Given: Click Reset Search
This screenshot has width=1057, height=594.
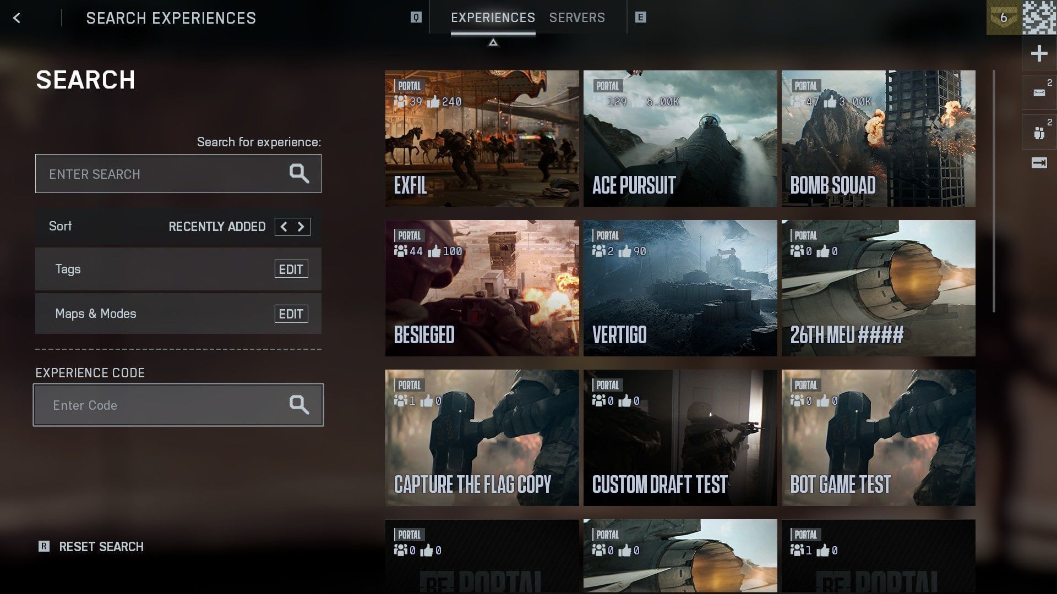Looking at the screenshot, I should (x=101, y=547).
